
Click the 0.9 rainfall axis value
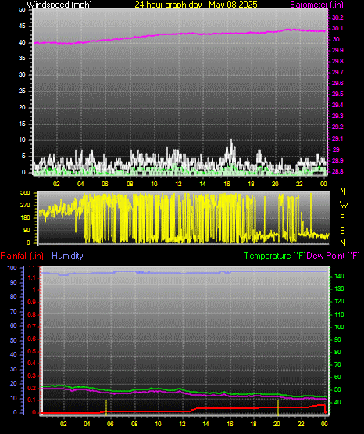click(x=32, y=302)
